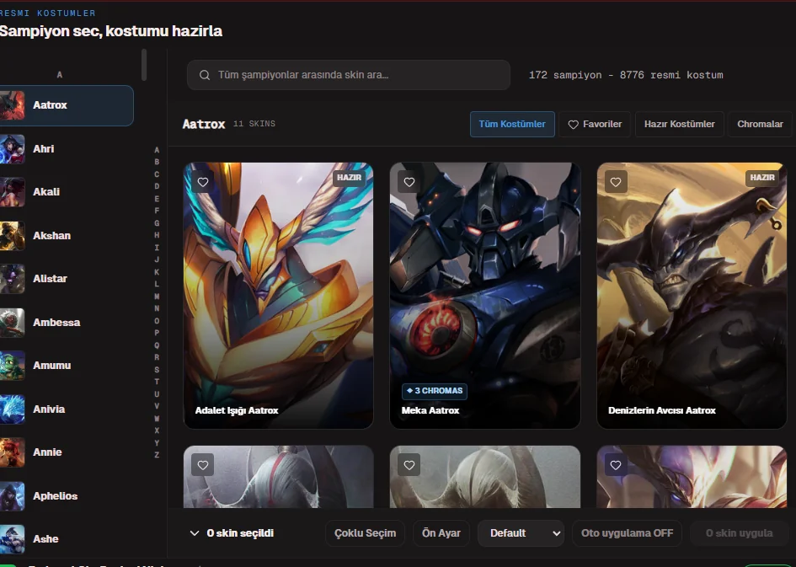The height and width of the screenshot is (567, 796).
Task: Enable Çoklu Seçim mode
Action: click(365, 533)
